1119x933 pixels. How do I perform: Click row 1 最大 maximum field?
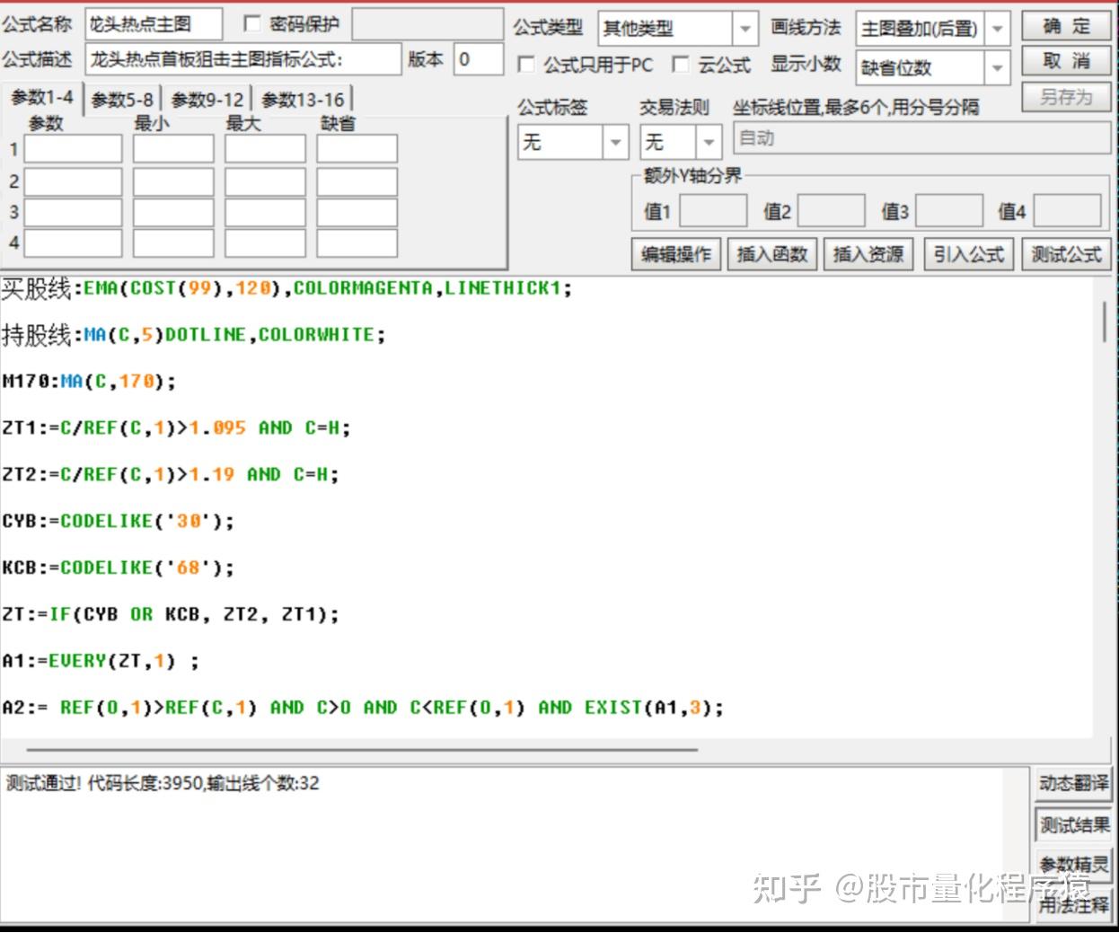tap(265, 149)
